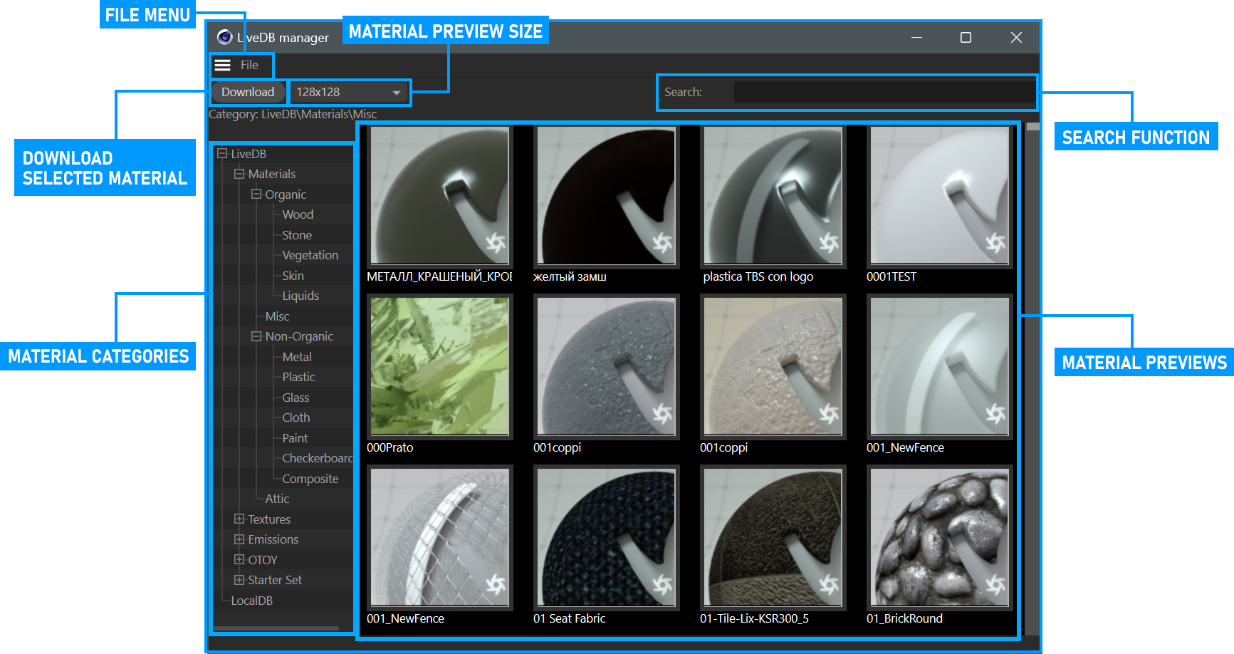The height and width of the screenshot is (654, 1234).
Task: Pick the 01 Seat Fabric material thumbnail
Action: click(x=606, y=537)
